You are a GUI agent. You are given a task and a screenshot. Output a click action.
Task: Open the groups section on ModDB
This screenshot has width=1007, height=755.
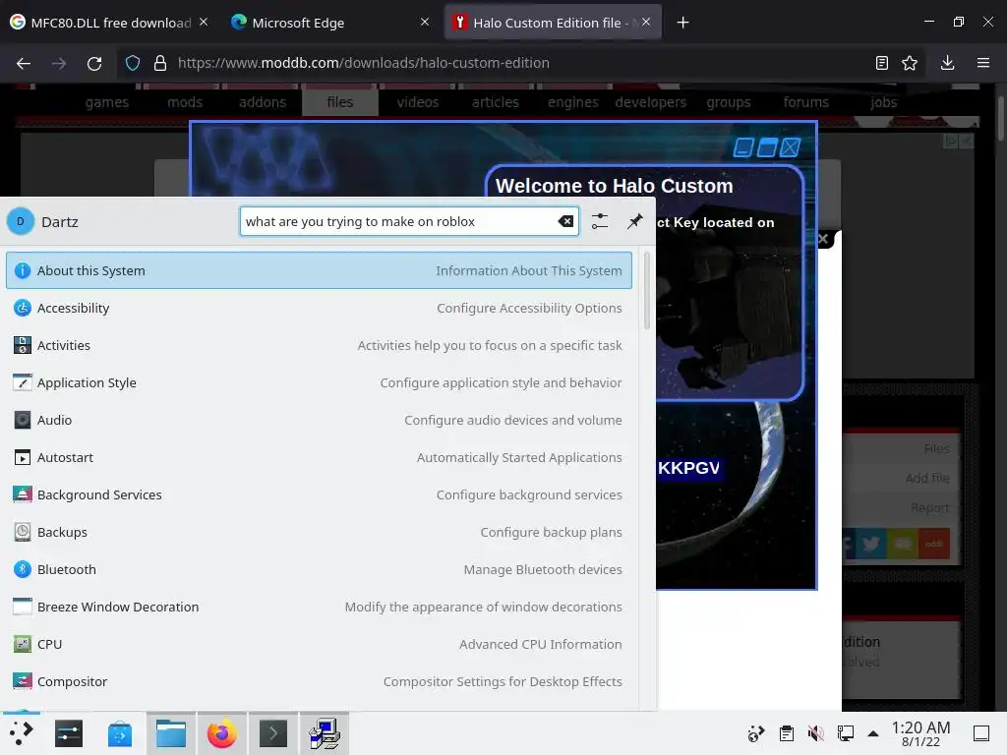[729, 102]
